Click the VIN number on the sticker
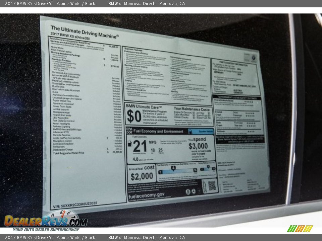Viewport: 322px width, 241px height. (x=74, y=203)
